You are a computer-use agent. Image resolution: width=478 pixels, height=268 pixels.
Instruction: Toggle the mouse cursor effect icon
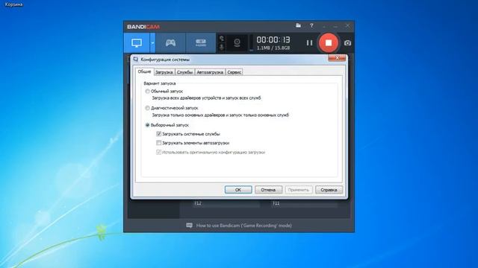click(222, 38)
